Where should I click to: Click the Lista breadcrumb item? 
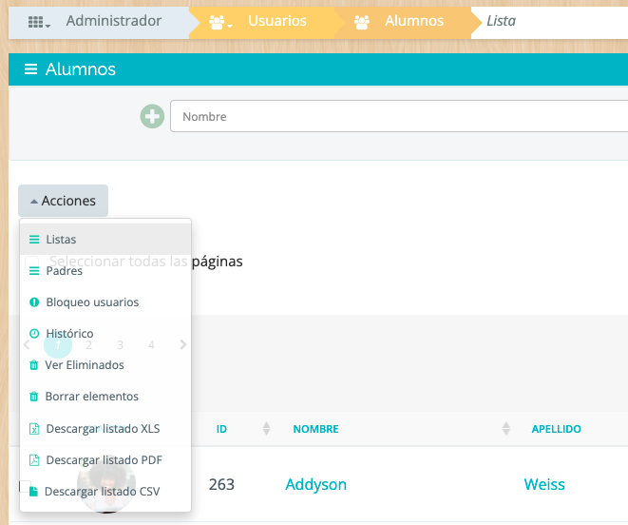click(501, 21)
